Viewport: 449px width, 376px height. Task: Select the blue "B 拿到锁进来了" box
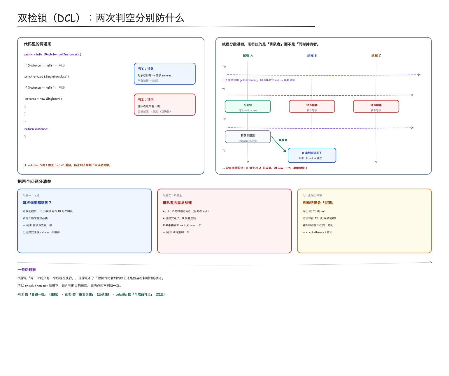(x=312, y=155)
